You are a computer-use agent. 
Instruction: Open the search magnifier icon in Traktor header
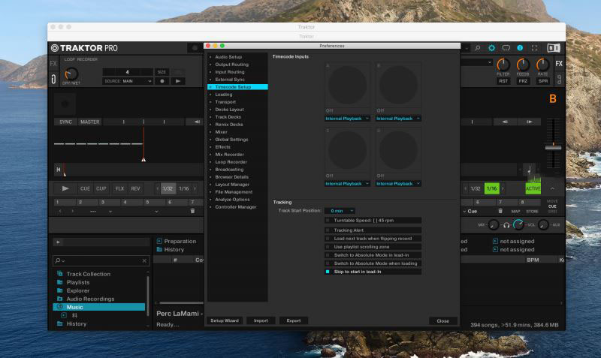tap(477, 48)
